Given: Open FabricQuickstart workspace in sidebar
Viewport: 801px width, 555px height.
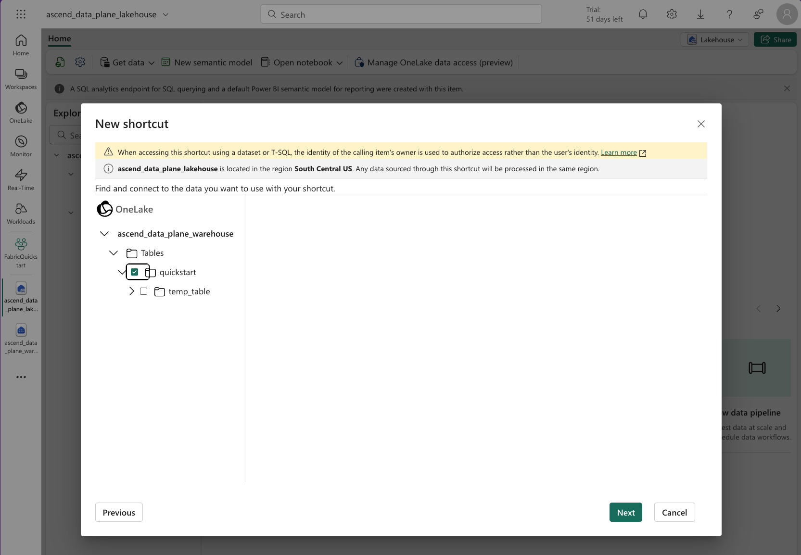Looking at the screenshot, I should 21,252.
